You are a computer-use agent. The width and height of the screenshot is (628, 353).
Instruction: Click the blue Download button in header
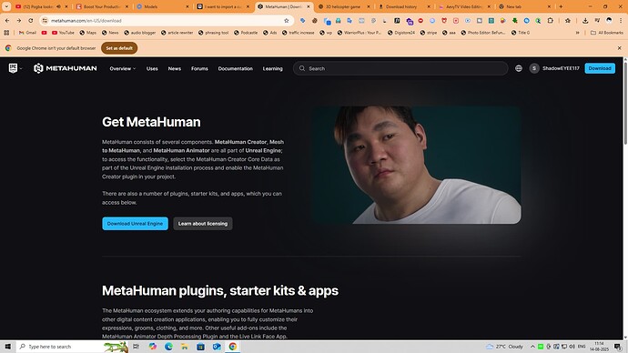pos(600,68)
